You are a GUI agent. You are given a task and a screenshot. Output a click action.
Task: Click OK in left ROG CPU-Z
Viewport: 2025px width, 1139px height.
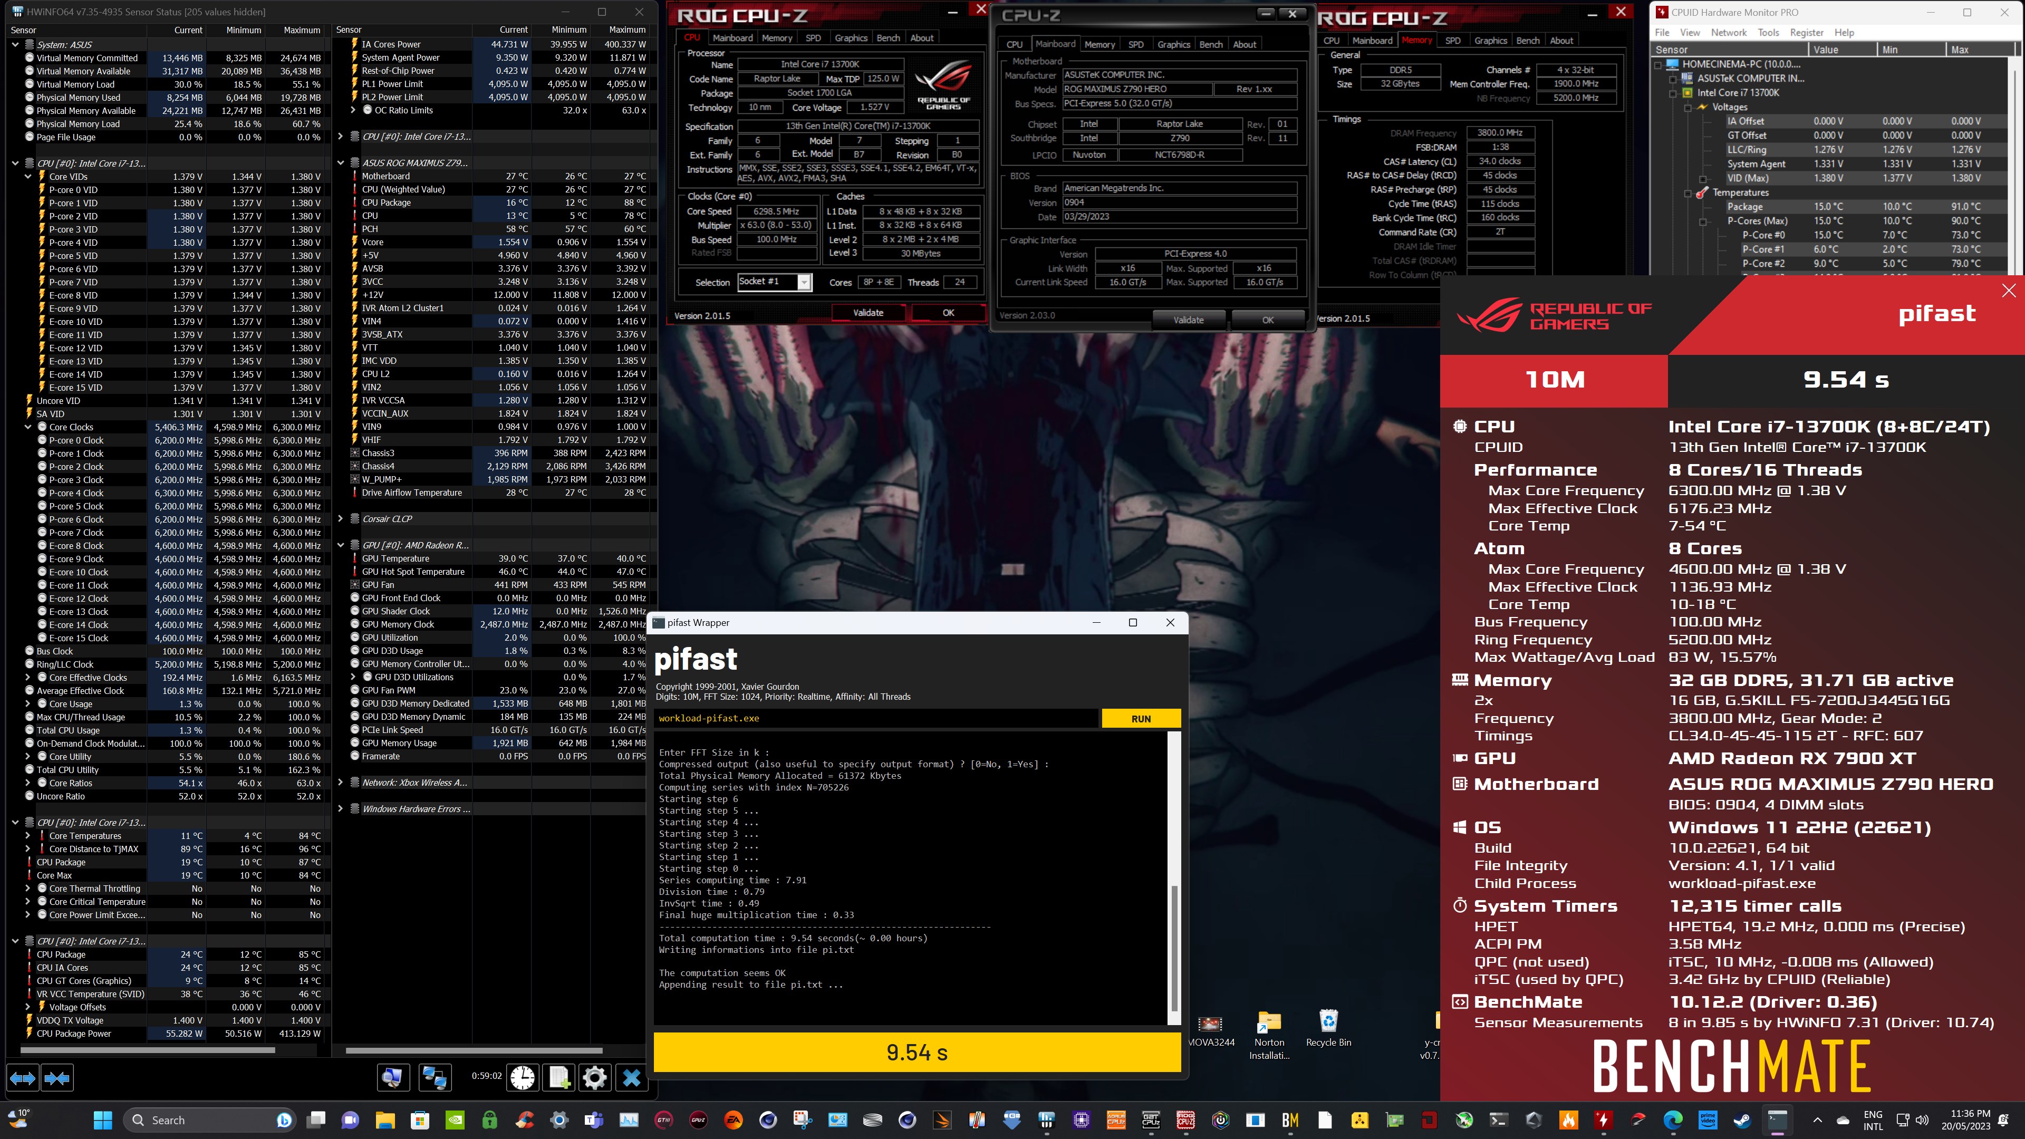point(948,313)
